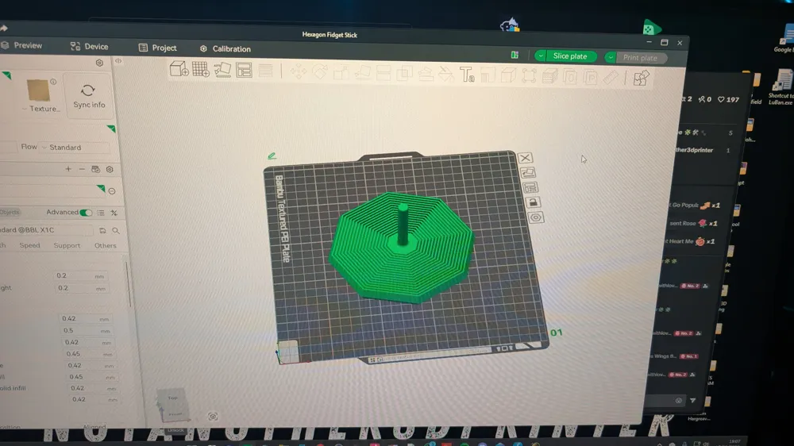The image size is (794, 446).
Task: Click the AMS sync filament icon
Action: 96,170
